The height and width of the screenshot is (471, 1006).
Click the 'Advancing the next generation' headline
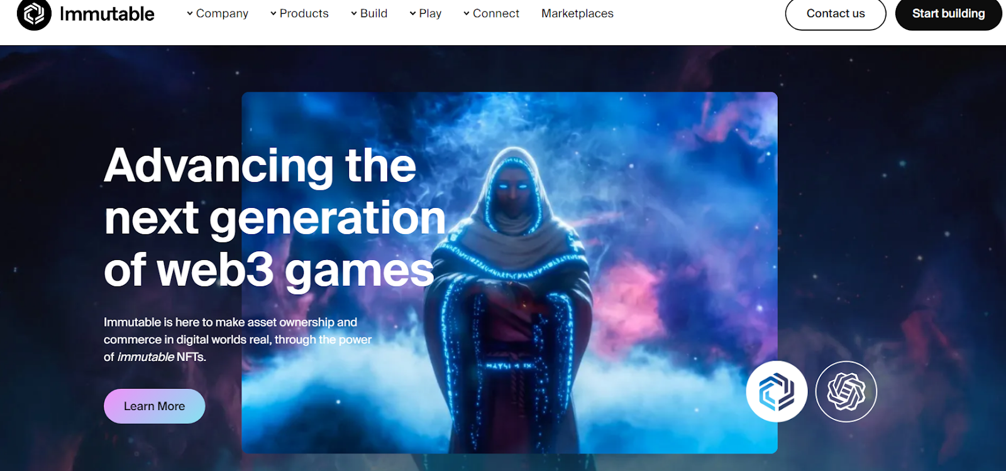coord(275,218)
